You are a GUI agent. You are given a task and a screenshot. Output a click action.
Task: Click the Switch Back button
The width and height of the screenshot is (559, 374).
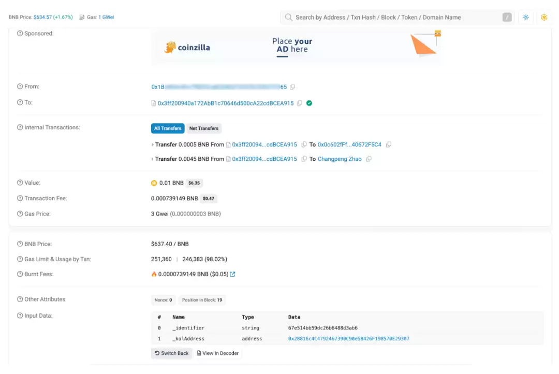[171, 353]
